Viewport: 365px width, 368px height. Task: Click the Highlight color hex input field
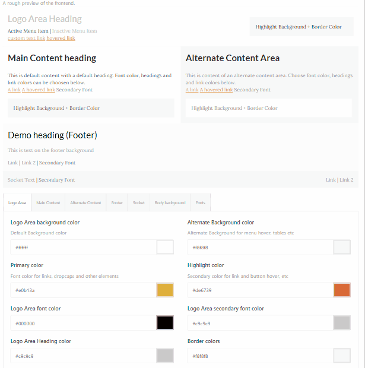pyautogui.click(x=260, y=290)
